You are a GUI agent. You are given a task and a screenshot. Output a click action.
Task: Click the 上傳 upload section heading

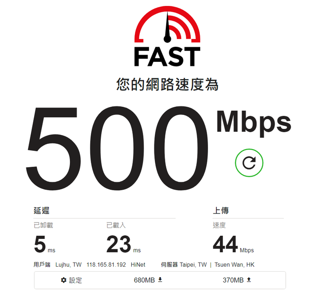pyautogui.click(x=221, y=210)
